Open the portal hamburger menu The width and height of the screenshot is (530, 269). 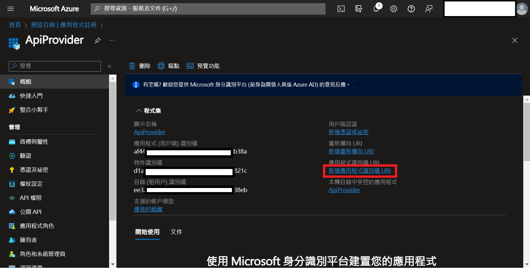11,9
